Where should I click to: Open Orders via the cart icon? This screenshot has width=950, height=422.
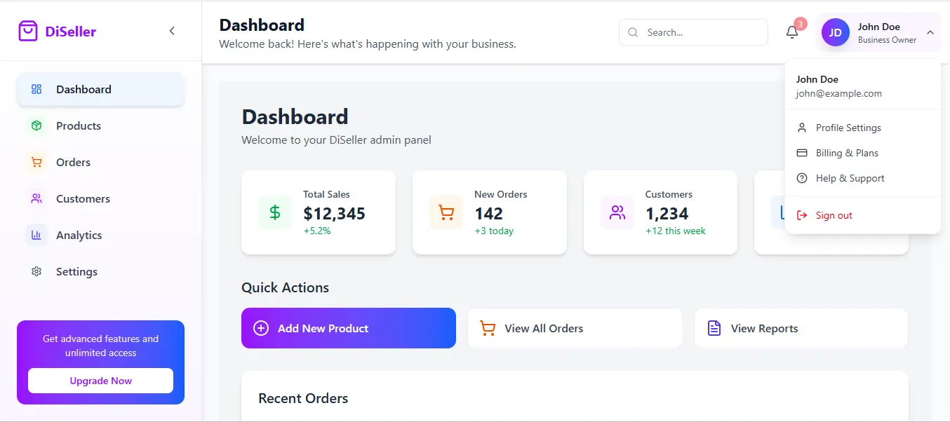tap(36, 162)
